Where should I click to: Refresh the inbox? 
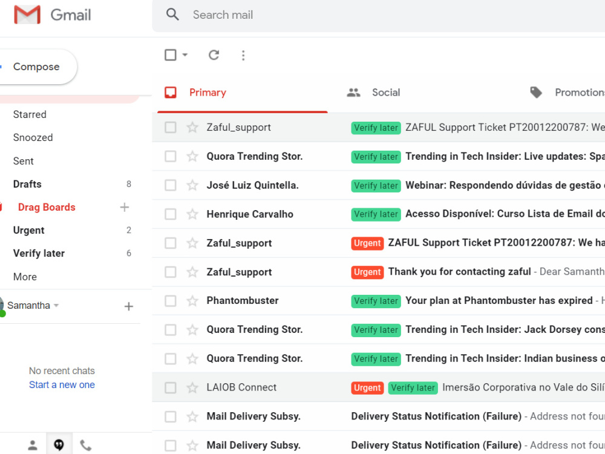[214, 55]
